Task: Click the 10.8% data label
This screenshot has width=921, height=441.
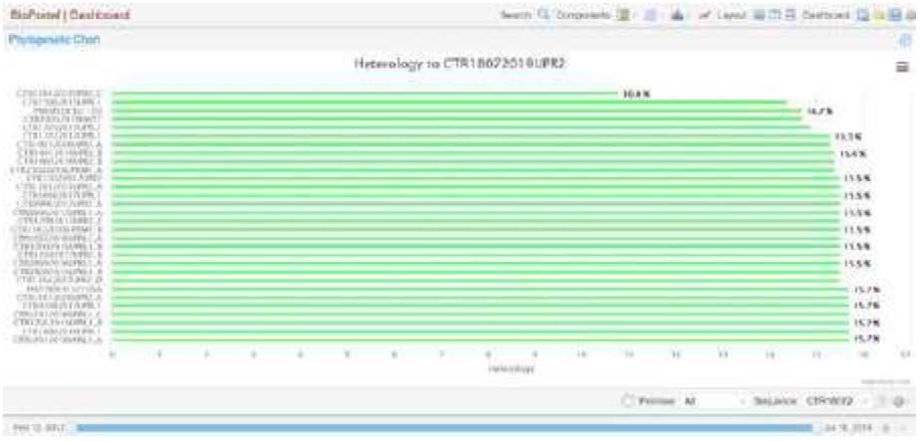Action: point(636,94)
